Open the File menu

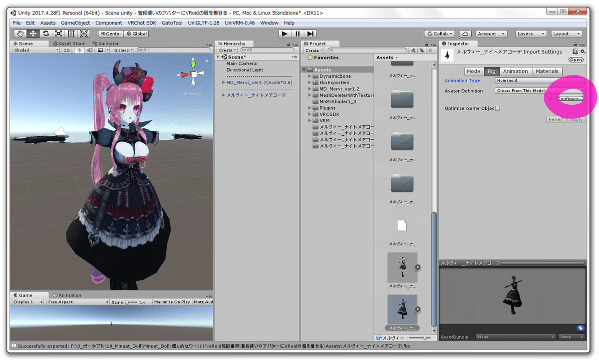coord(17,23)
